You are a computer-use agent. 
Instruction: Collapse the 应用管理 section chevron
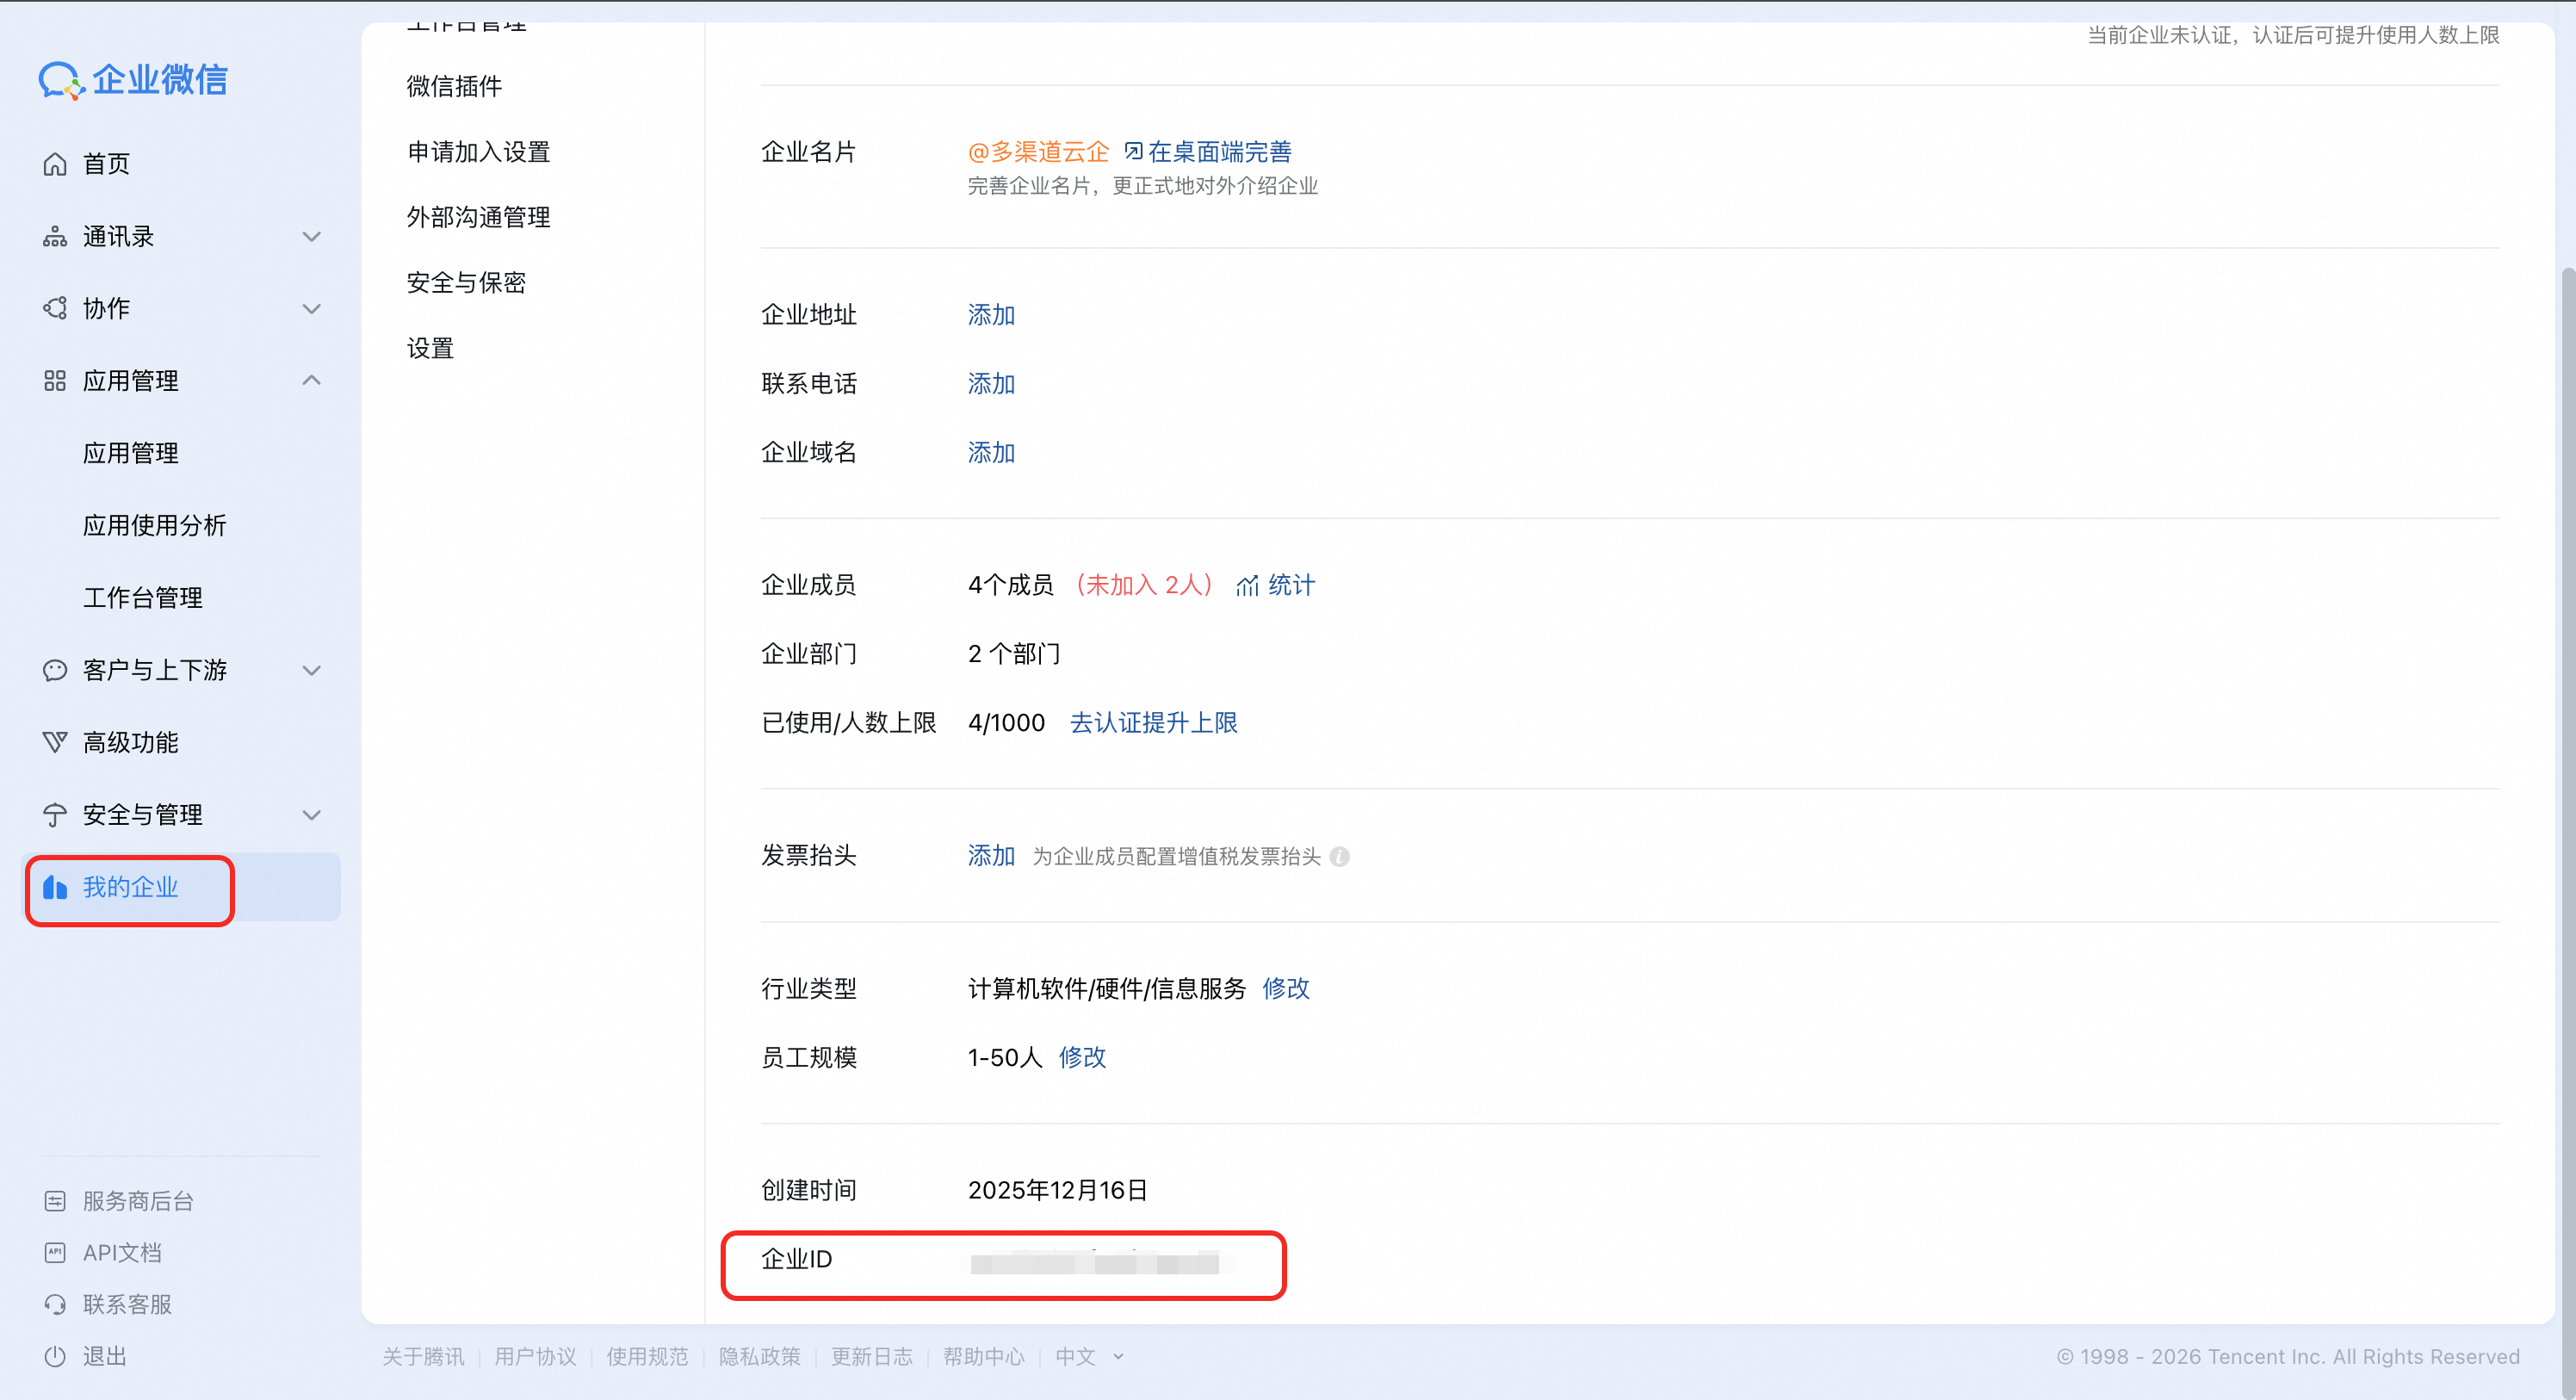click(311, 381)
